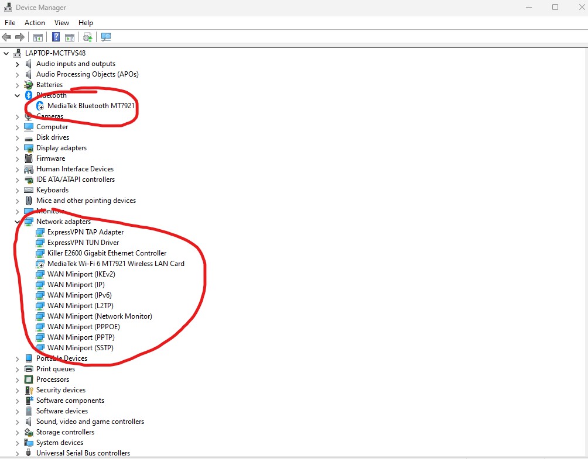Click the Show/Hide Action Pane toolbar icon
Image resolution: width=588 pixels, height=459 pixels.
pyautogui.click(x=70, y=37)
